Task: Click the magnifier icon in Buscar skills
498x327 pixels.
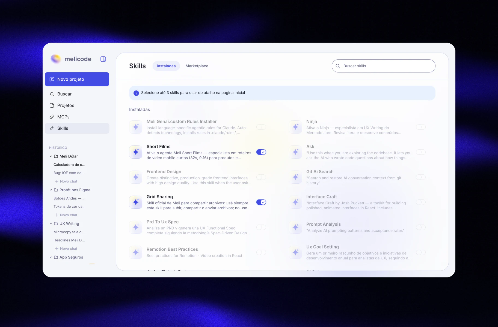Action: click(x=338, y=66)
